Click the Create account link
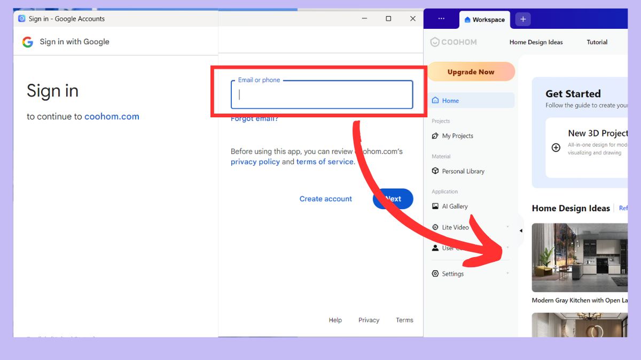This screenshot has width=641, height=360. click(x=325, y=199)
